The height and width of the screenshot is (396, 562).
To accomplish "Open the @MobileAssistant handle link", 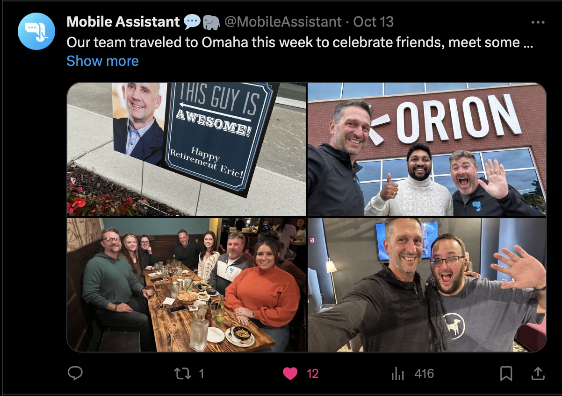I will [283, 21].
